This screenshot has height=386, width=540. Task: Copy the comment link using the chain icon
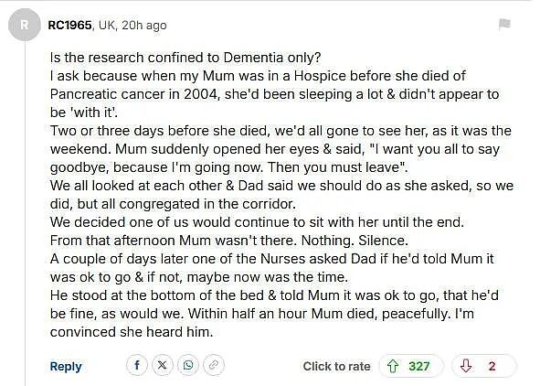pyautogui.click(x=214, y=365)
